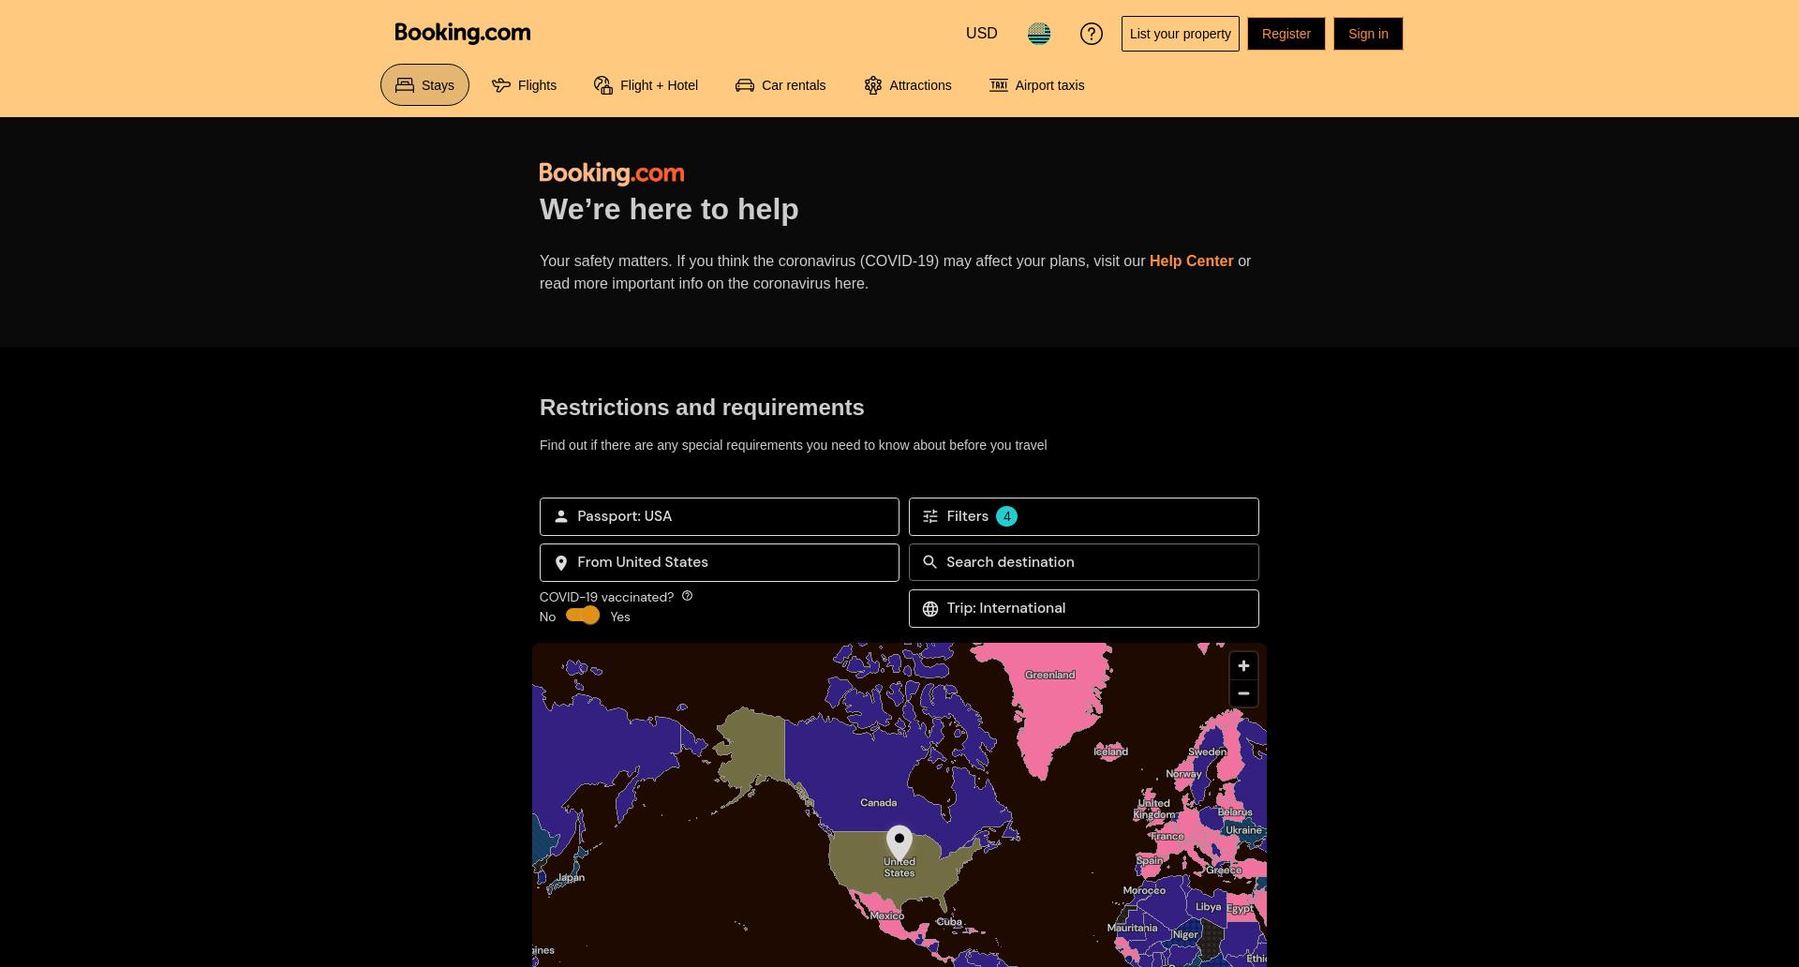
Task: Click the Niger label on the map
Action: [1185, 934]
